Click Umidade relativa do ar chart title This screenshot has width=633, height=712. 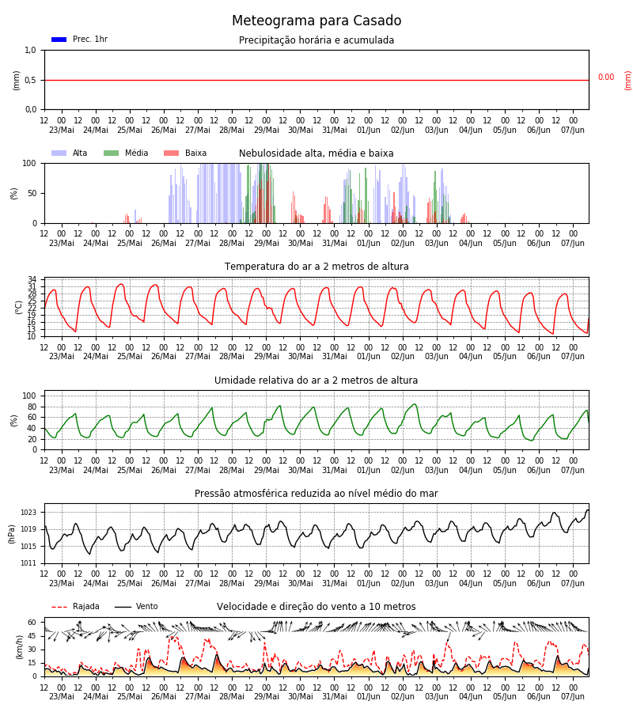tap(316, 380)
